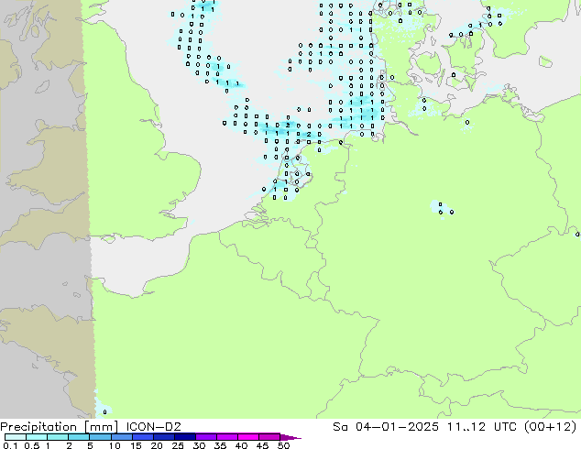The image size is (581, 449).
Task: Click the 15 to 20 mm legend swatch
Action: [142, 437]
